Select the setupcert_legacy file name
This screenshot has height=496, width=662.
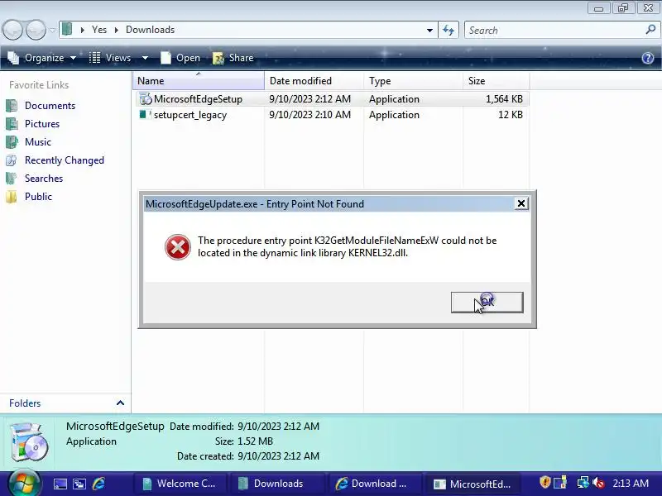tap(190, 115)
